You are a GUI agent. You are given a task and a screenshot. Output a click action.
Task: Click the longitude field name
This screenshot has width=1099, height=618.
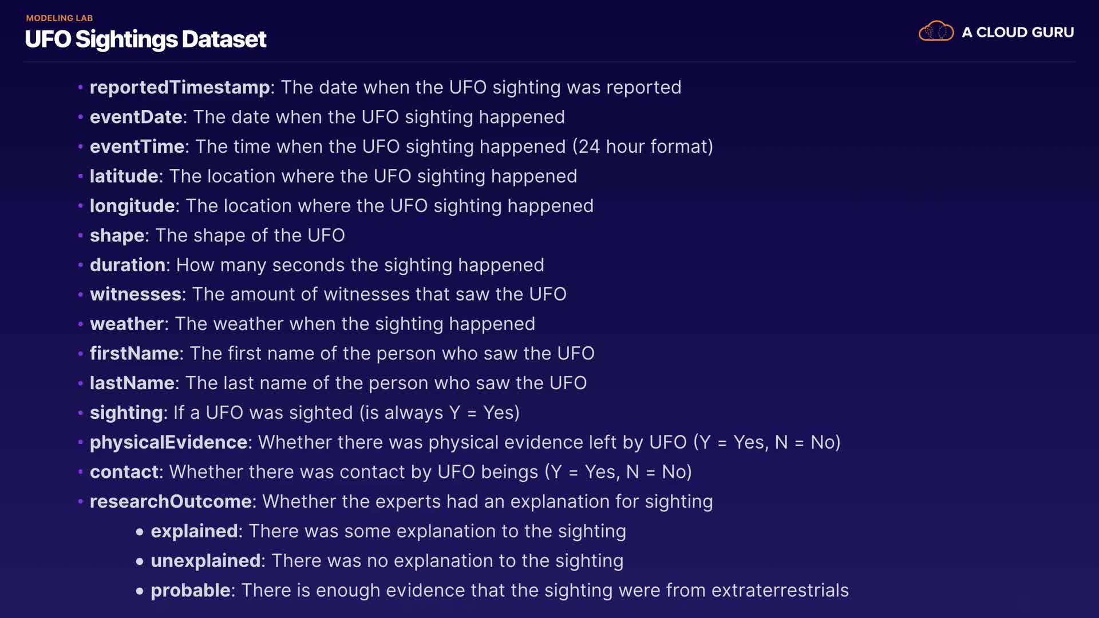132,206
